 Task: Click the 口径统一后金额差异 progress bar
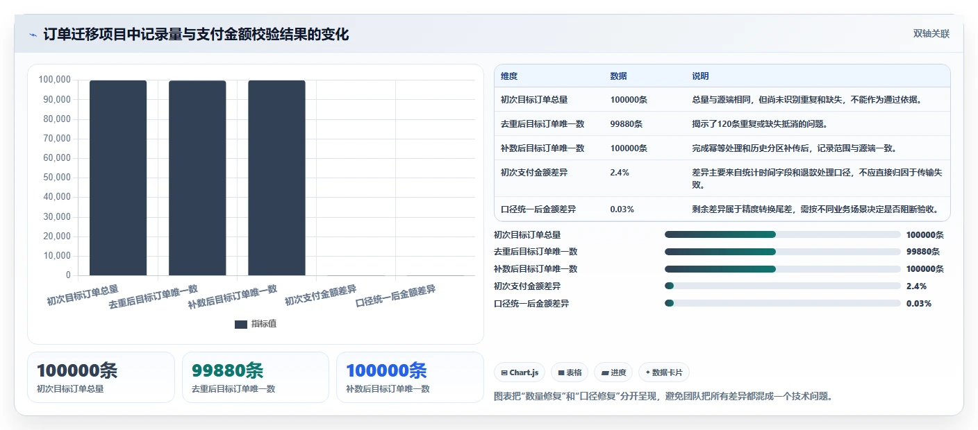pyautogui.click(x=783, y=303)
